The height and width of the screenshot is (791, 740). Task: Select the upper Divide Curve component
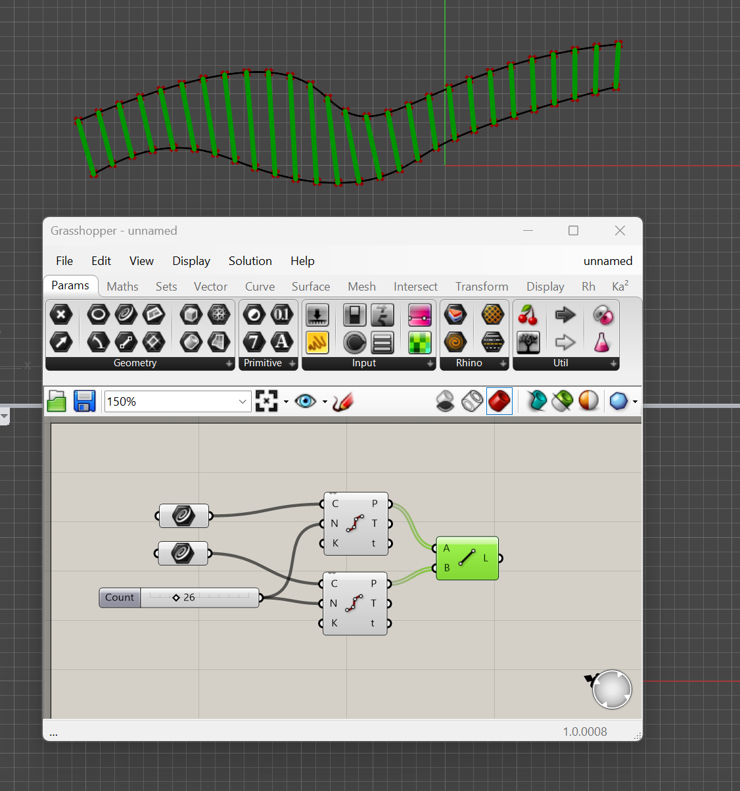(356, 523)
